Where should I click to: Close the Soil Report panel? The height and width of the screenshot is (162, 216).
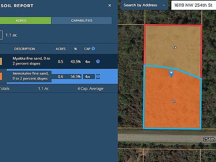point(109,6)
